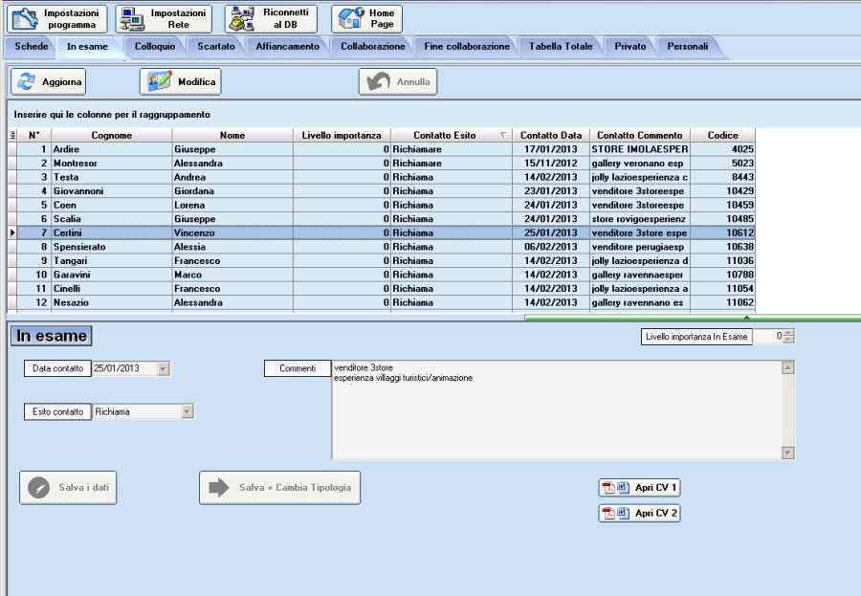This screenshot has height=596, width=861.
Task: Expand Data contatto date dropdown
Action: tap(163, 368)
